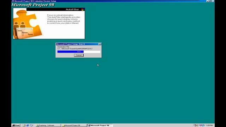Click the AutoFilter description paragraph
The height and width of the screenshot is (127, 226).
64,19
